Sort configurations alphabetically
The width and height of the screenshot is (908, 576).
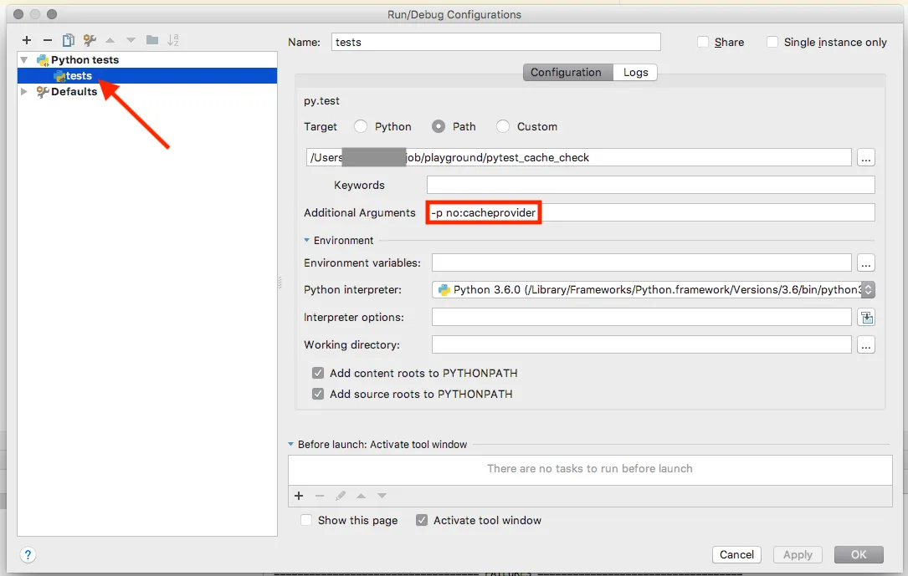[172, 40]
